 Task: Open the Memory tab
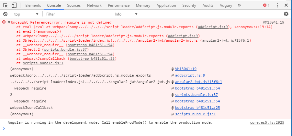[x=143, y=5]
